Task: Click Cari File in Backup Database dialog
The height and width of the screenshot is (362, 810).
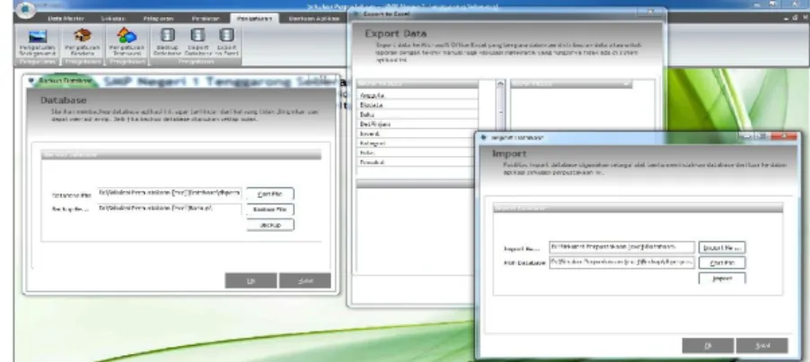Action: pyautogui.click(x=270, y=194)
